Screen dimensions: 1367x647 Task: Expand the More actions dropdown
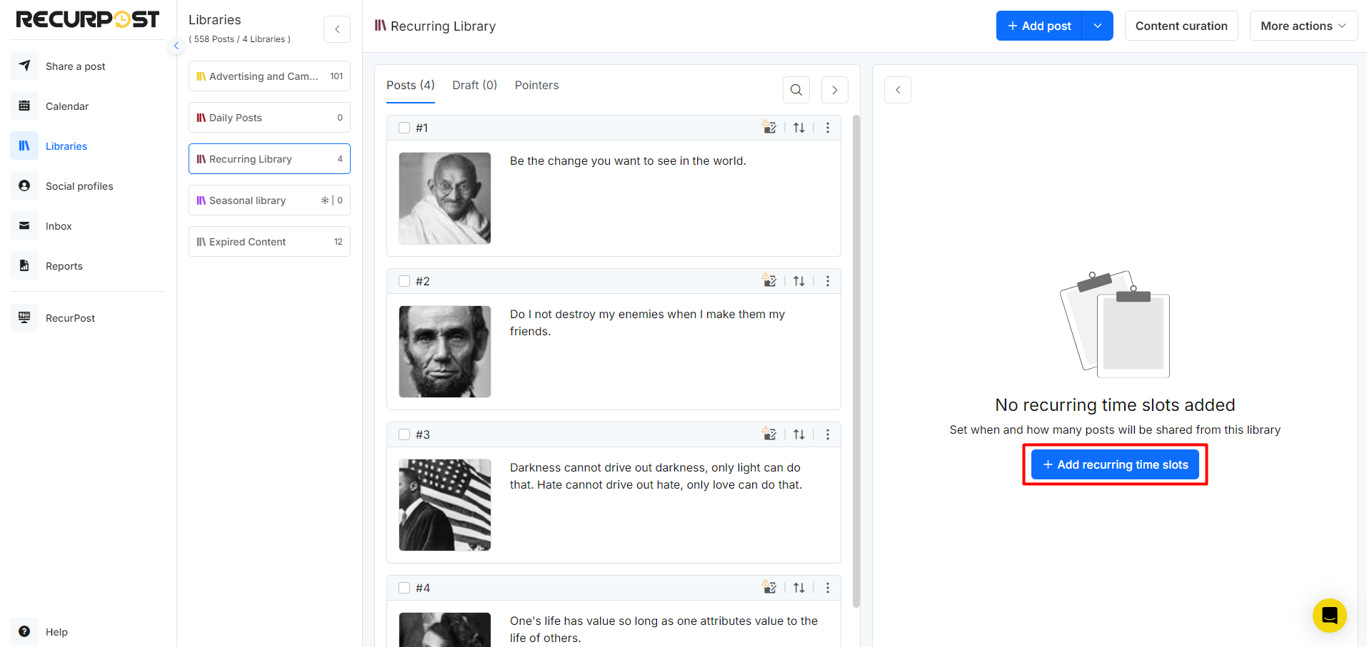pyautogui.click(x=1303, y=26)
